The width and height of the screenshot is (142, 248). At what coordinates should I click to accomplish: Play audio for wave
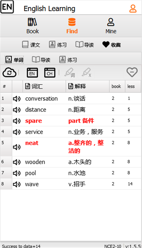click(17, 184)
